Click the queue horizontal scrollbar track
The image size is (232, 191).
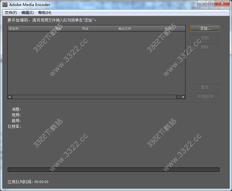94,97
